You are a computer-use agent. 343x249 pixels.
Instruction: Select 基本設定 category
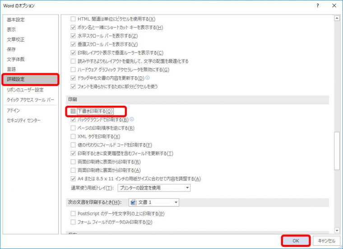30,20
